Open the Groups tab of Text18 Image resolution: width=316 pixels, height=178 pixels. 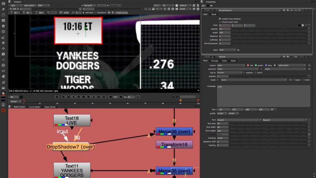(215, 61)
